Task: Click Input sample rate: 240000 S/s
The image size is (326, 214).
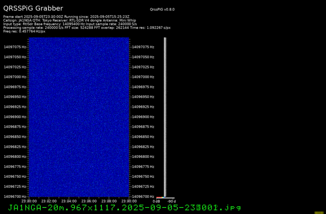Action: [x=111, y=24]
